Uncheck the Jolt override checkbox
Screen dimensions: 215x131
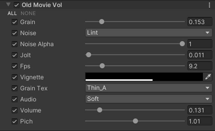click(x=14, y=55)
